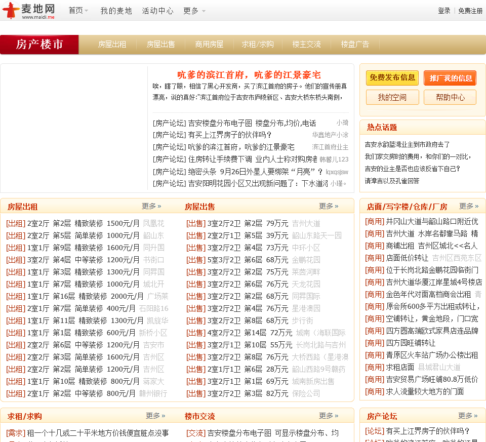Go to 活动中心 page

coord(157,11)
